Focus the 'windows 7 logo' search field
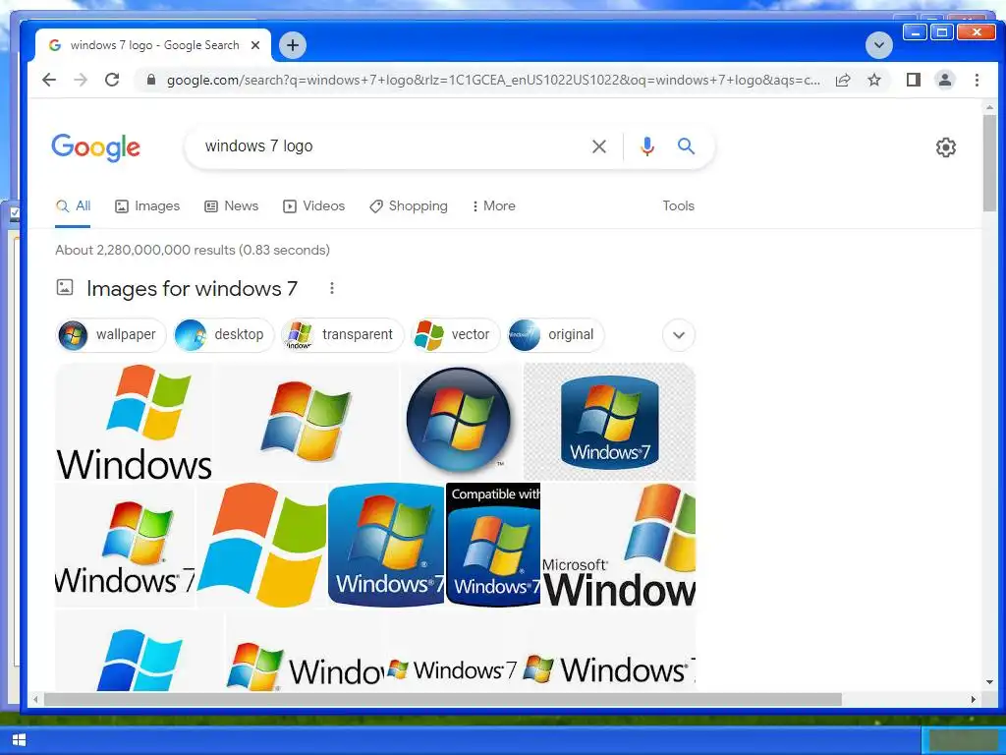Image resolution: width=1006 pixels, height=755 pixels. click(391, 146)
